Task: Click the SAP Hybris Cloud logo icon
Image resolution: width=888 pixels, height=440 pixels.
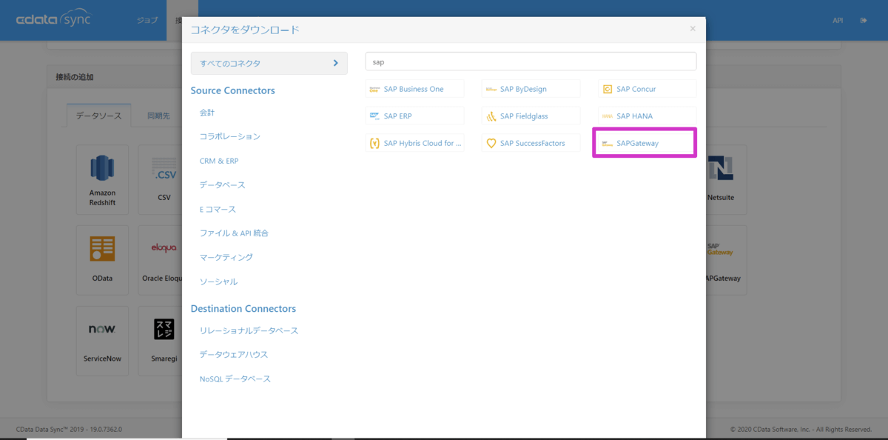Action: pyautogui.click(x=374, y=143)
